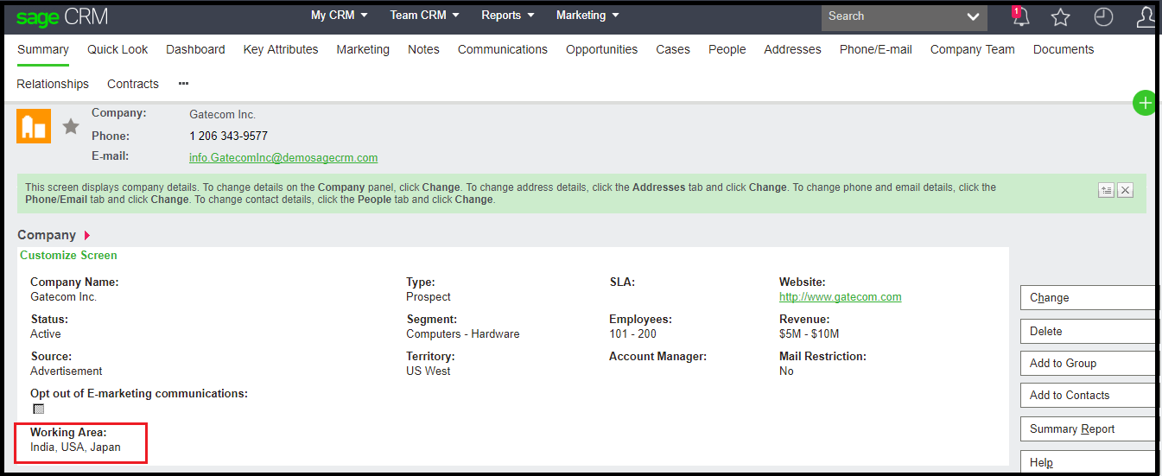Expand the Company panel arrow
The image size is (1162, 476).
coord(86,235)
